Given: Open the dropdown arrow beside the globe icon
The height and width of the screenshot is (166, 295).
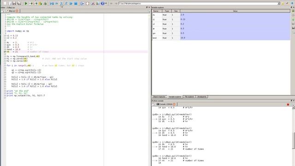Looking at the screenshot, I should point(106,3).
